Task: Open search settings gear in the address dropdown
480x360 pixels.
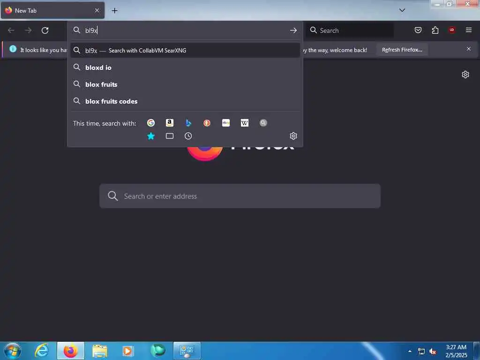Action: [293, 136]
